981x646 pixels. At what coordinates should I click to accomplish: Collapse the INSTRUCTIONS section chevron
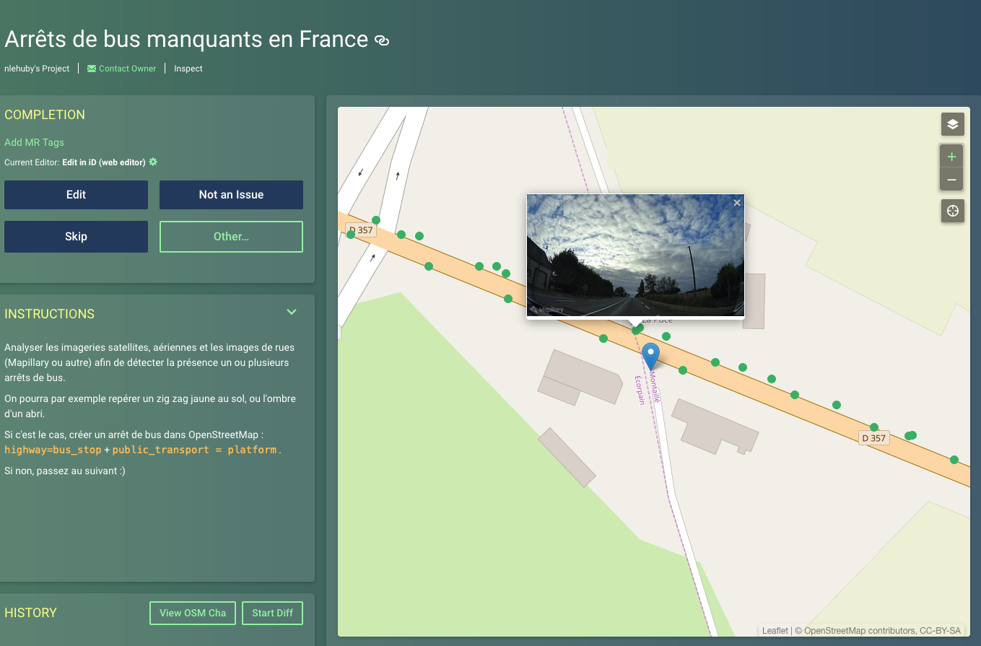coord(292,312)
